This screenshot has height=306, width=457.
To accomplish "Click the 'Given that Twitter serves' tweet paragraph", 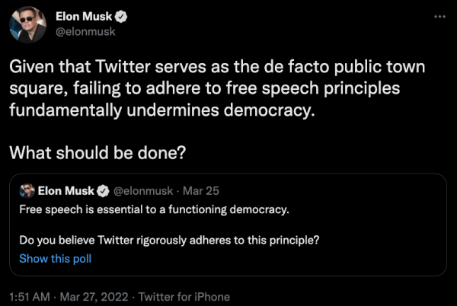I will point(217,88).
